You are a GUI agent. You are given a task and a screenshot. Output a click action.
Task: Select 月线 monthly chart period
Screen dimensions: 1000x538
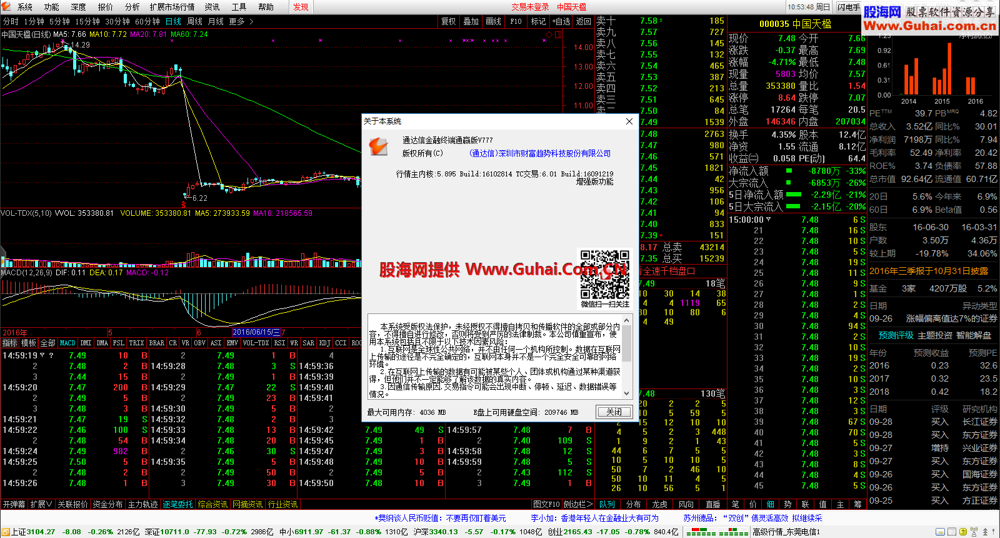[x=216, y=21]
